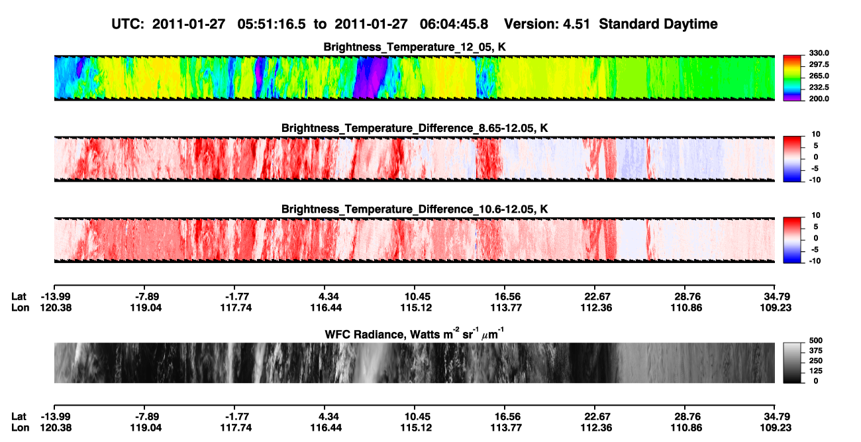Click longitude "120.38" under the WFC Radiance panel

[x=54, y=427]
